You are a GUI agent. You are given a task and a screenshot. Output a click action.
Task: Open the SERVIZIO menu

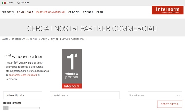(x=74, y=12)
